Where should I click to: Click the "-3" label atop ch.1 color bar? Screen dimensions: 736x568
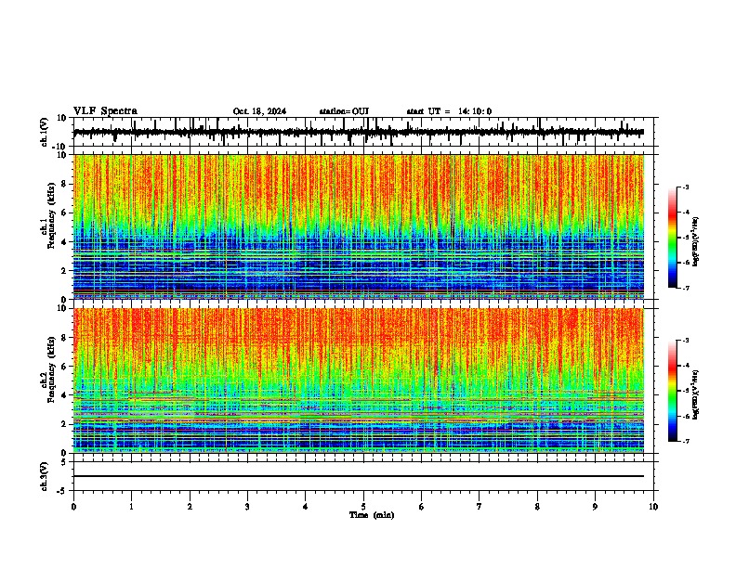(x=686, y=187)
